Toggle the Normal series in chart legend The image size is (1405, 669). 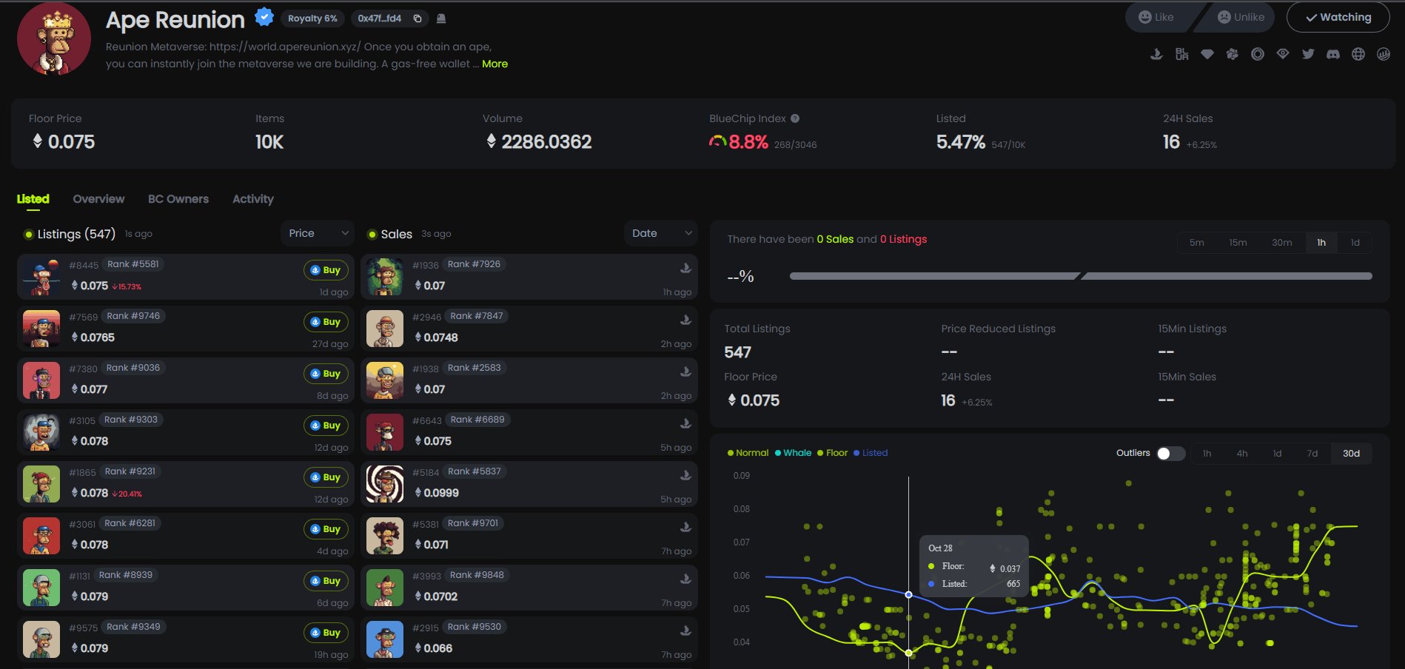click(748, 453)
